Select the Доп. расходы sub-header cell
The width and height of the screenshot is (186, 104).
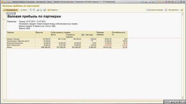click(x=89, y=36)
